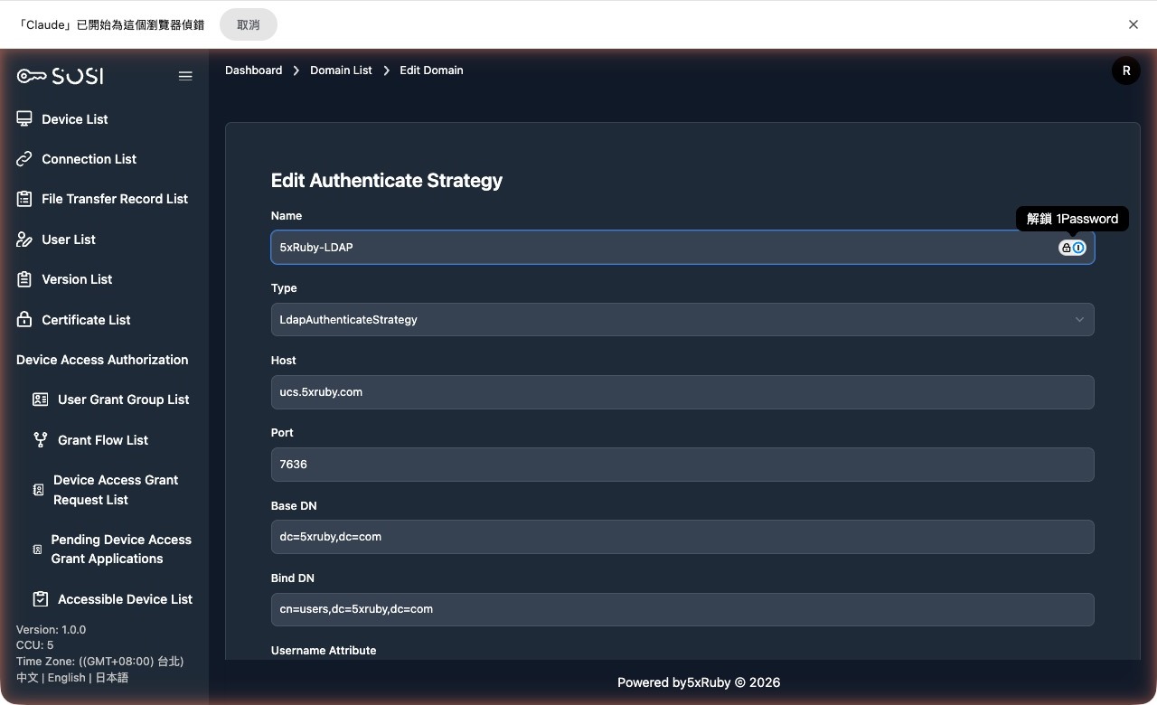Viewport: 1157px width, 705px height.
Task: Click the Host input field
Action: [682, 392]
